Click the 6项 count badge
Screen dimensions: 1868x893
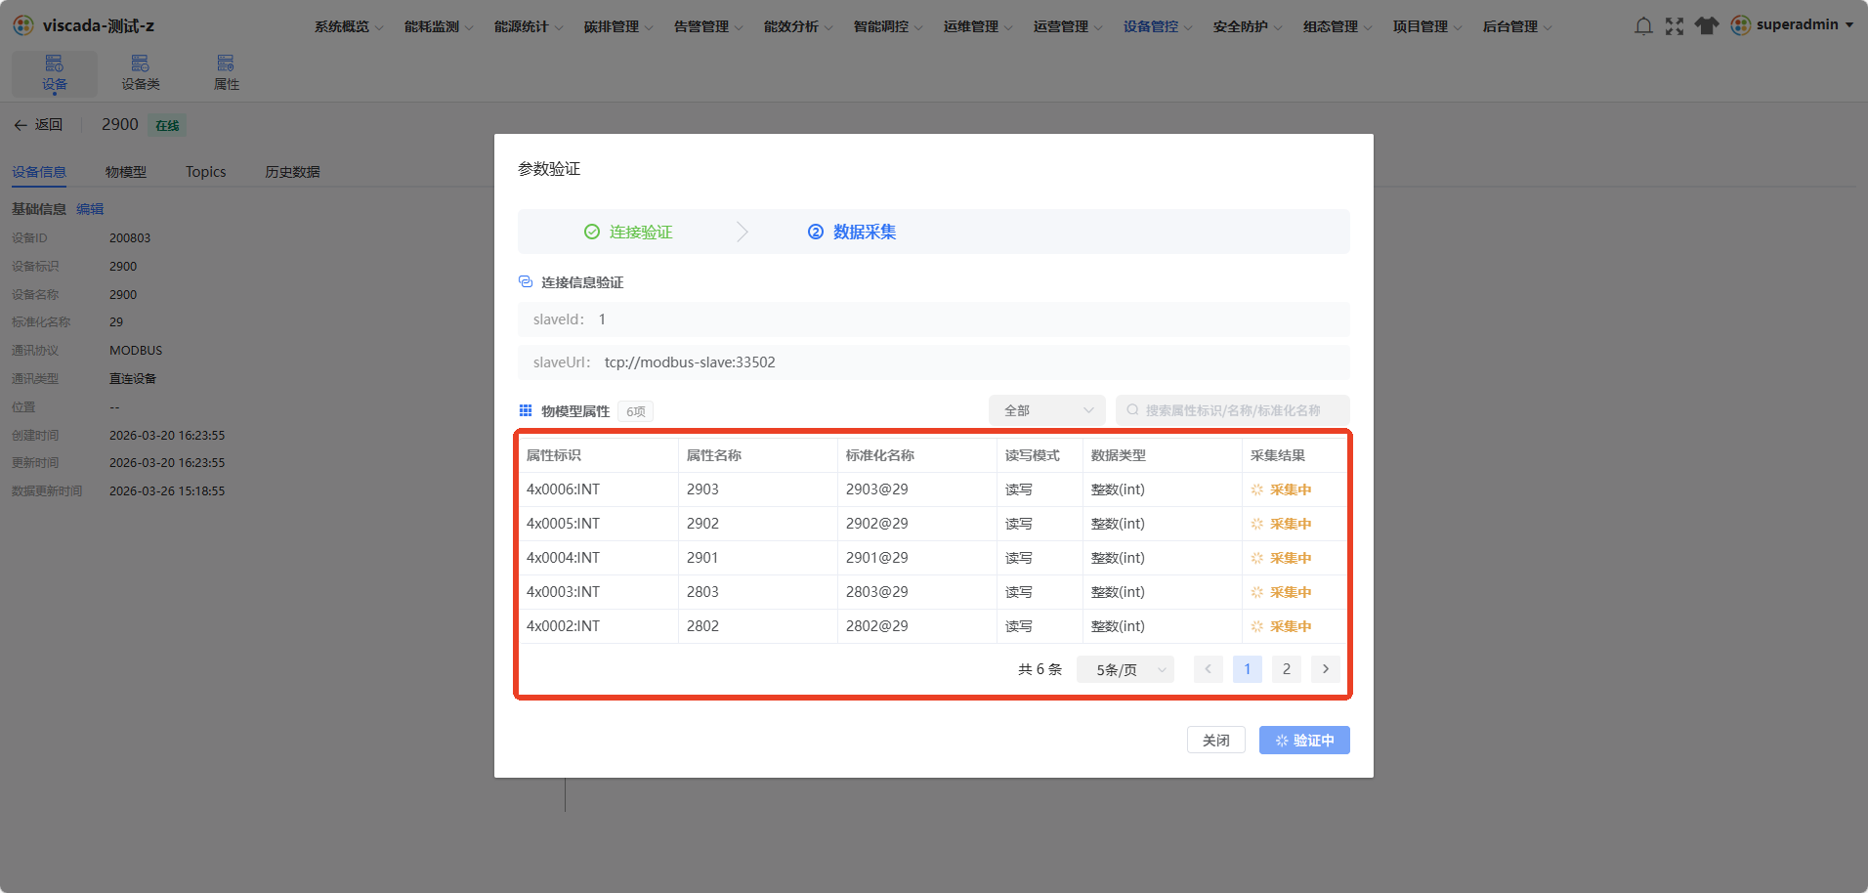636,411
